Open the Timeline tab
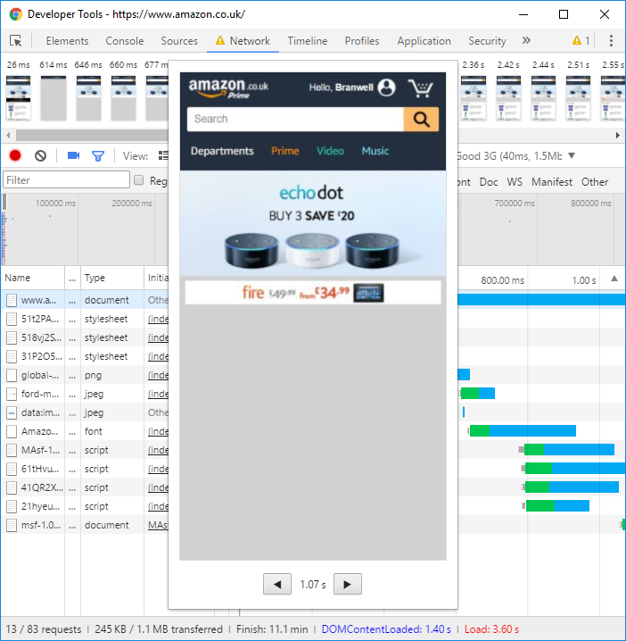The image size is (626, 641). (x=308, y=41)
